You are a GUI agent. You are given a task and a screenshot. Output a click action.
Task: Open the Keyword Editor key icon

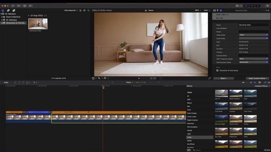pyautogui.click(x=19, y=5)
